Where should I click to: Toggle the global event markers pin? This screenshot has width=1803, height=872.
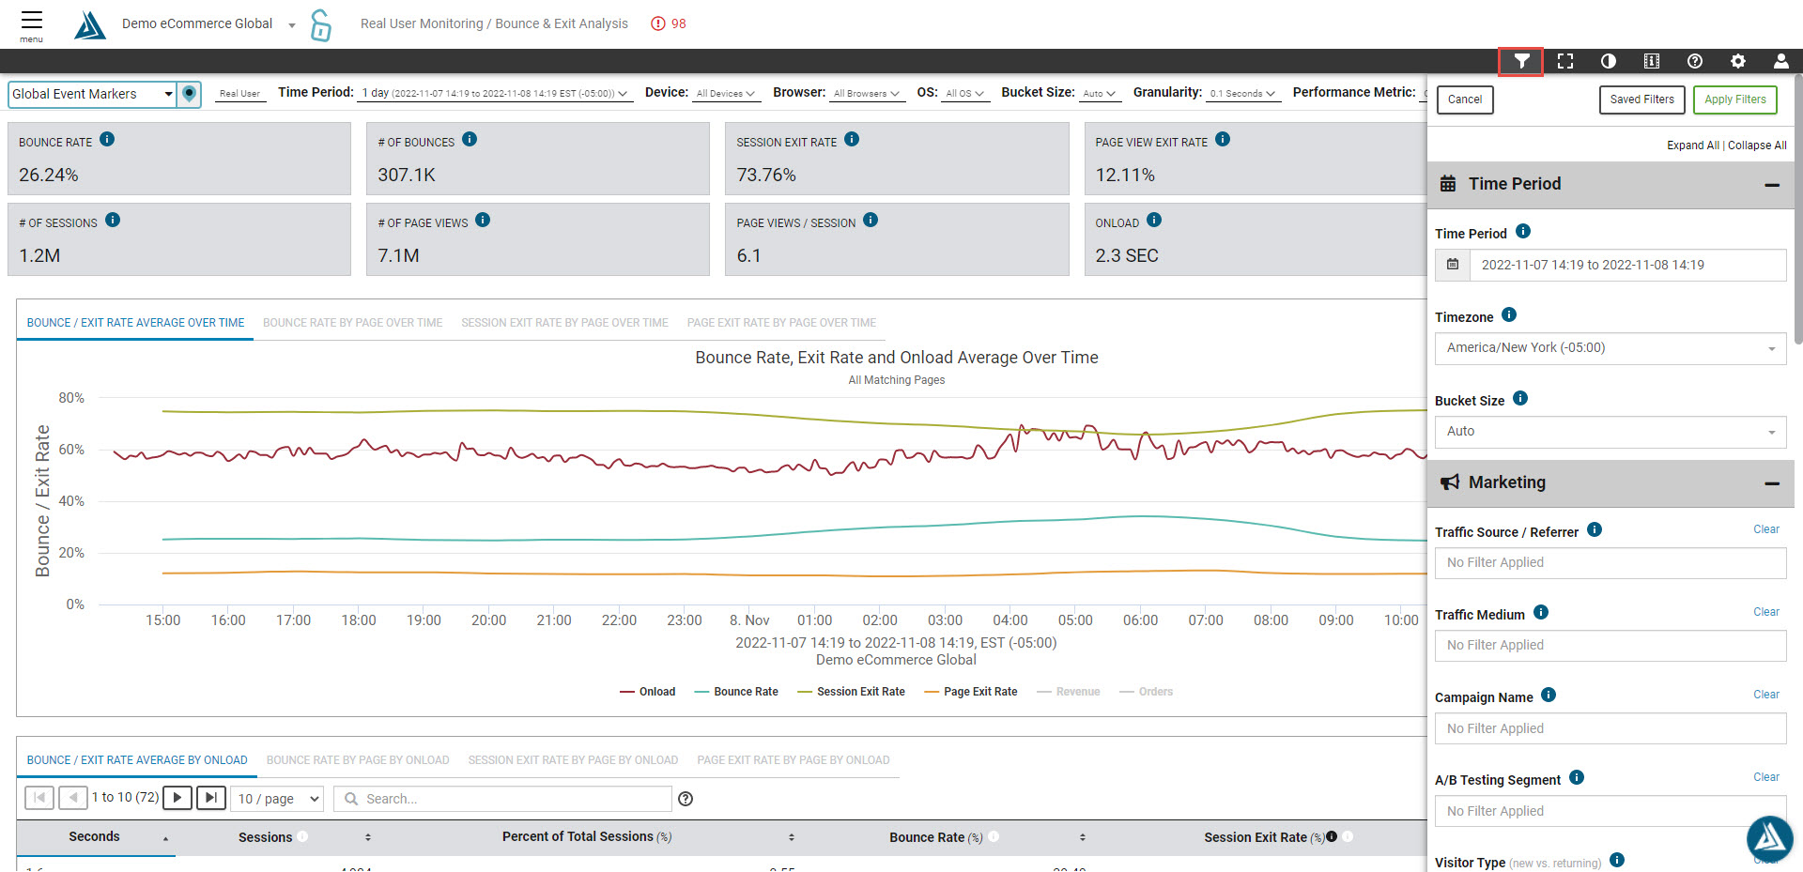(190, 94)
